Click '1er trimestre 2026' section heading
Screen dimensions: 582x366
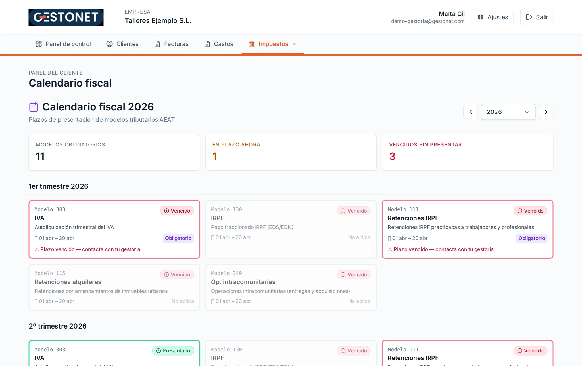click(59, 186)
